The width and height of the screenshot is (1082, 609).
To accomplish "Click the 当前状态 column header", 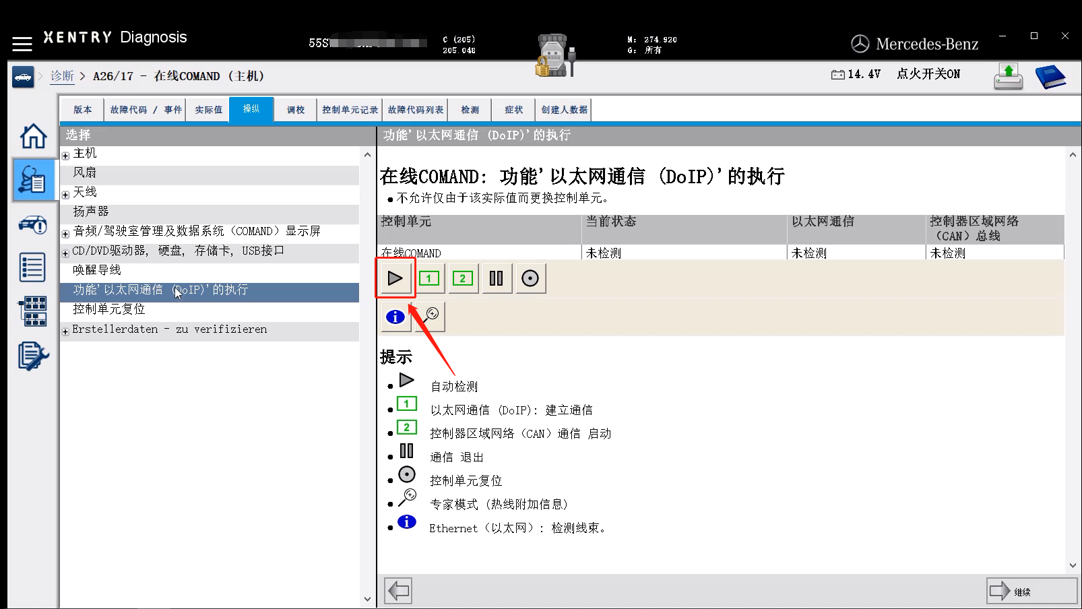I will click(x=684, y=229).
